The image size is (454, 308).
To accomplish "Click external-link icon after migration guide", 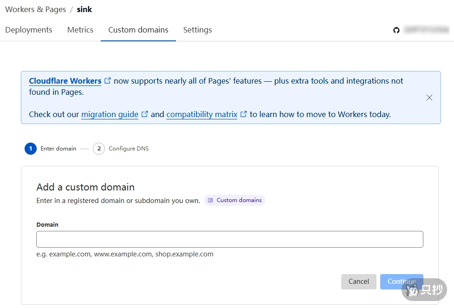I will point(145,114).
